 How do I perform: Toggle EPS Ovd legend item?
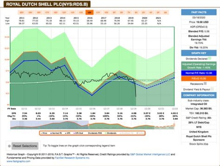[78, 133]
